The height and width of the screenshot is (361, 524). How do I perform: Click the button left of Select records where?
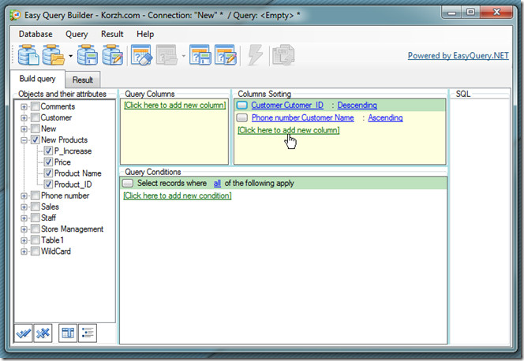128,183
